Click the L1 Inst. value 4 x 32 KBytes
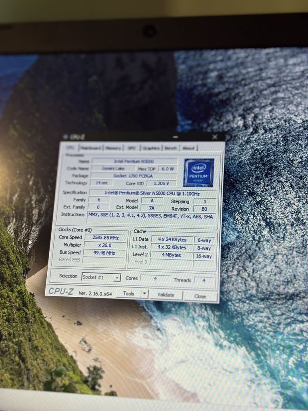 click(172, 247)
